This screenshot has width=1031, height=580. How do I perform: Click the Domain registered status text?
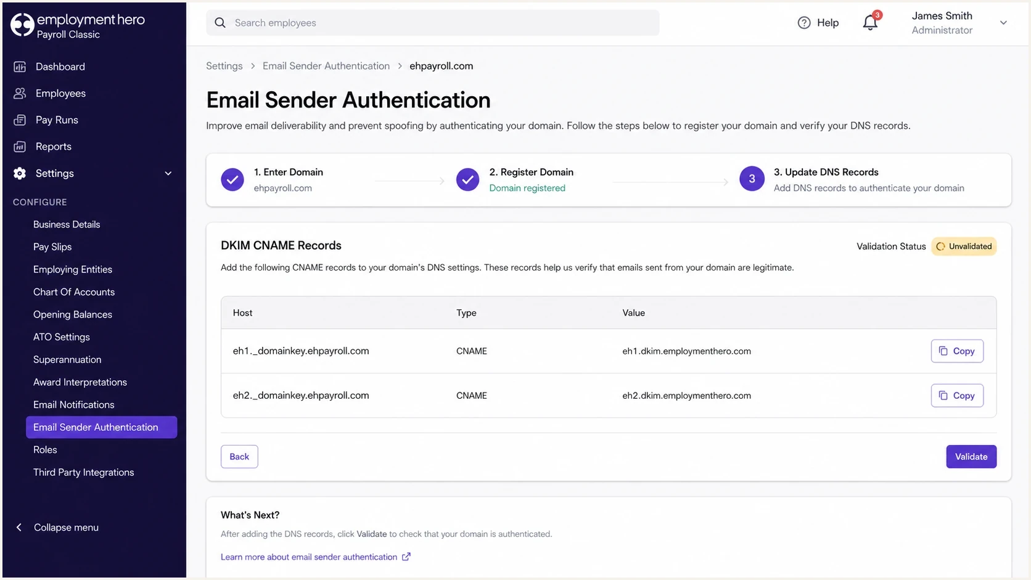point(527,188)
